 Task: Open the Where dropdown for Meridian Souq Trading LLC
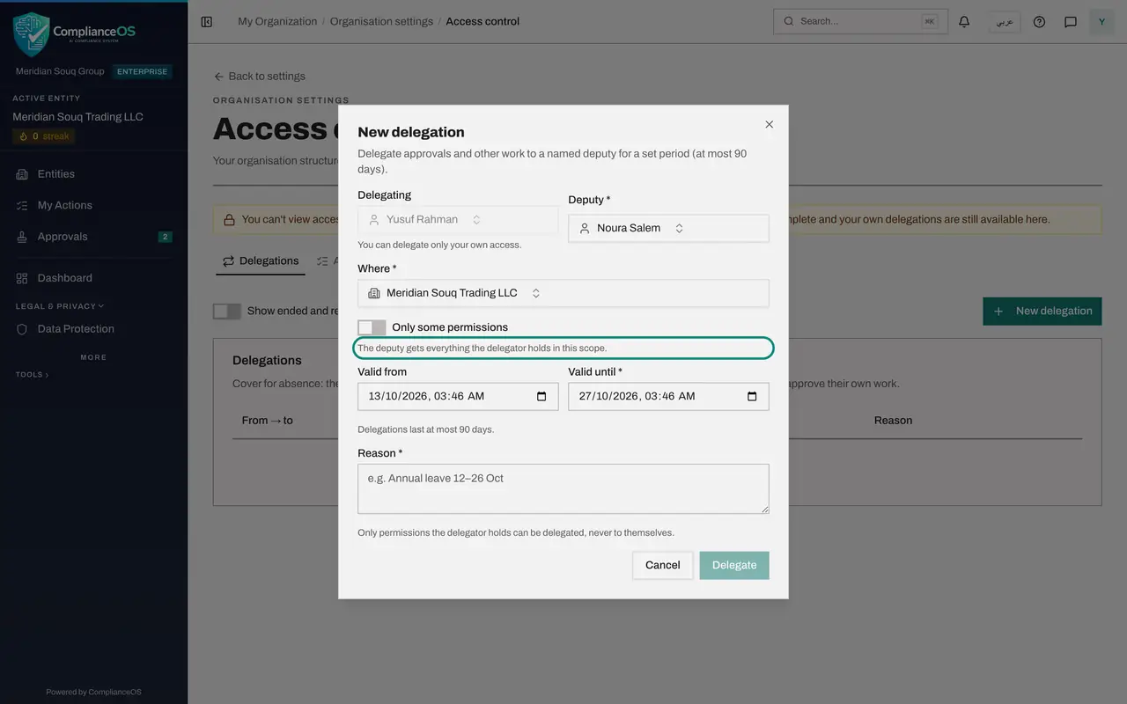[x=563, y=293]
